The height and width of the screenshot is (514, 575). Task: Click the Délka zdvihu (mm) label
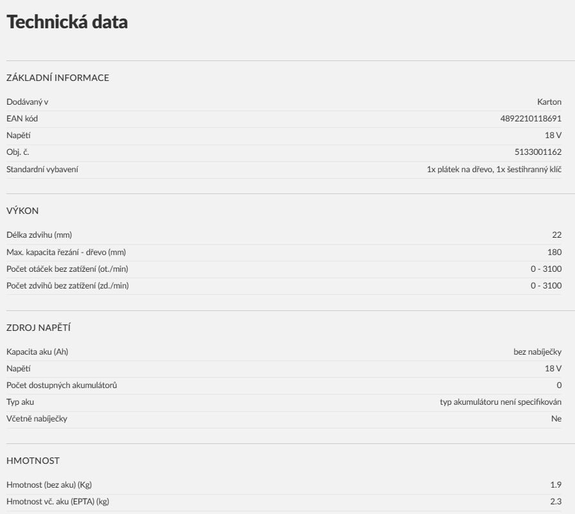(39, 235)
